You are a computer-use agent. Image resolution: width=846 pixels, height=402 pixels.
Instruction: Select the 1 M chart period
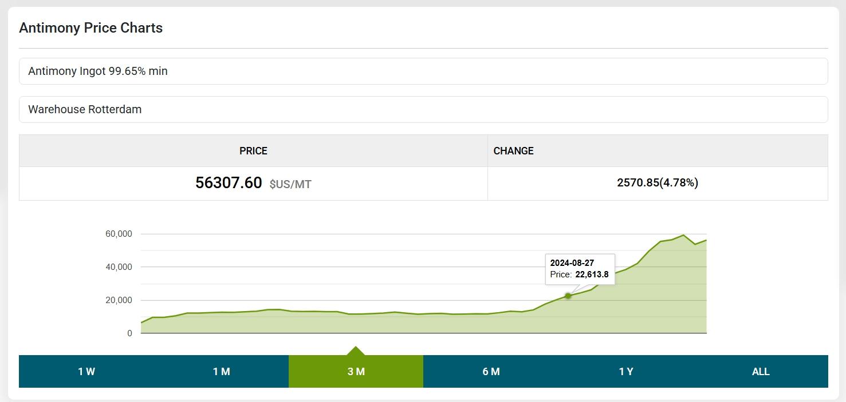coord(221,372)
